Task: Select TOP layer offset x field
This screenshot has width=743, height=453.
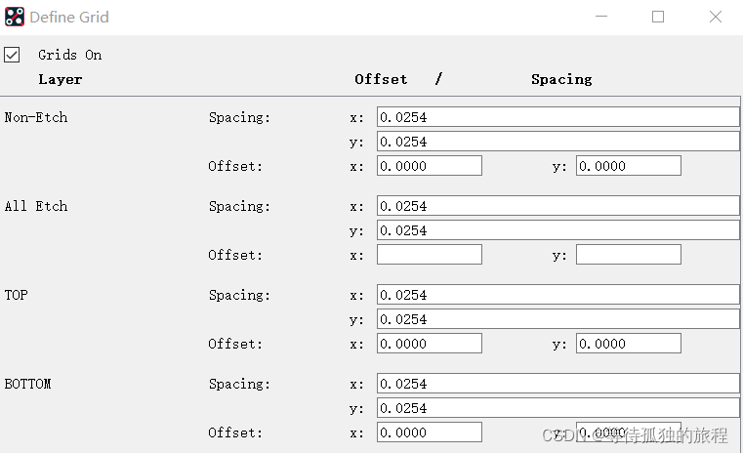Action: pyautogui.click(x=430, y=344)
